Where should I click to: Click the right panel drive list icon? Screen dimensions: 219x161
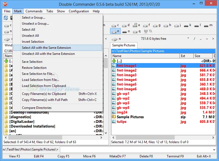pos(114,39)
